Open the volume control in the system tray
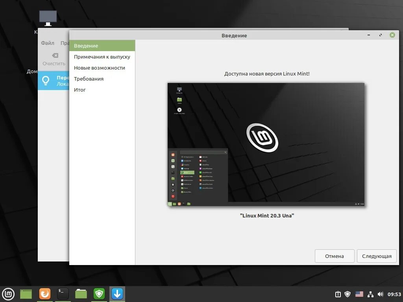 click(381, 294)
